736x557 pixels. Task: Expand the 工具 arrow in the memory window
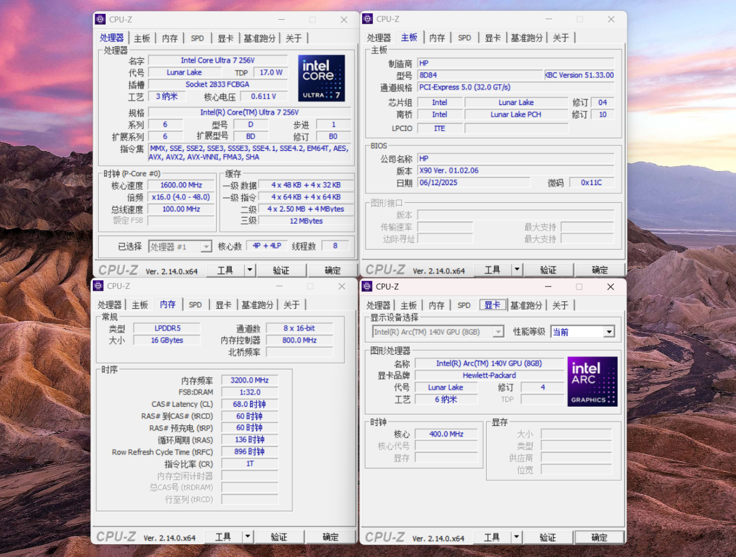tap(247, 537)
